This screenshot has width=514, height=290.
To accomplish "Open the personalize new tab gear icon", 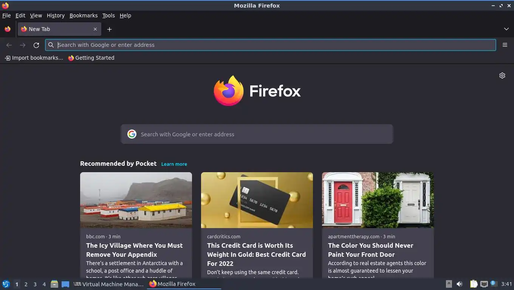I will click(502, 76).
